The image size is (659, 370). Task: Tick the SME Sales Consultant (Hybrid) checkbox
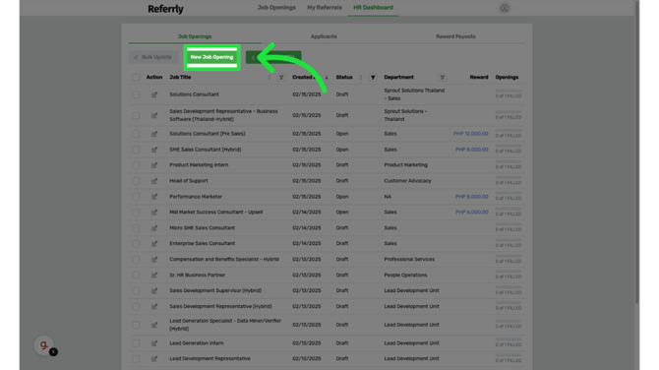click(x=136, y=150)
